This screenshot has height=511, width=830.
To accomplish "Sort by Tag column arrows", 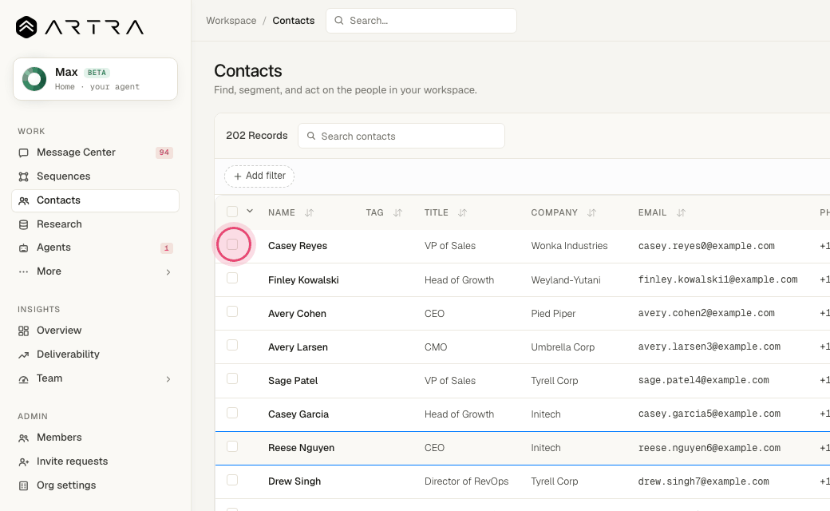I will point(397,212).
